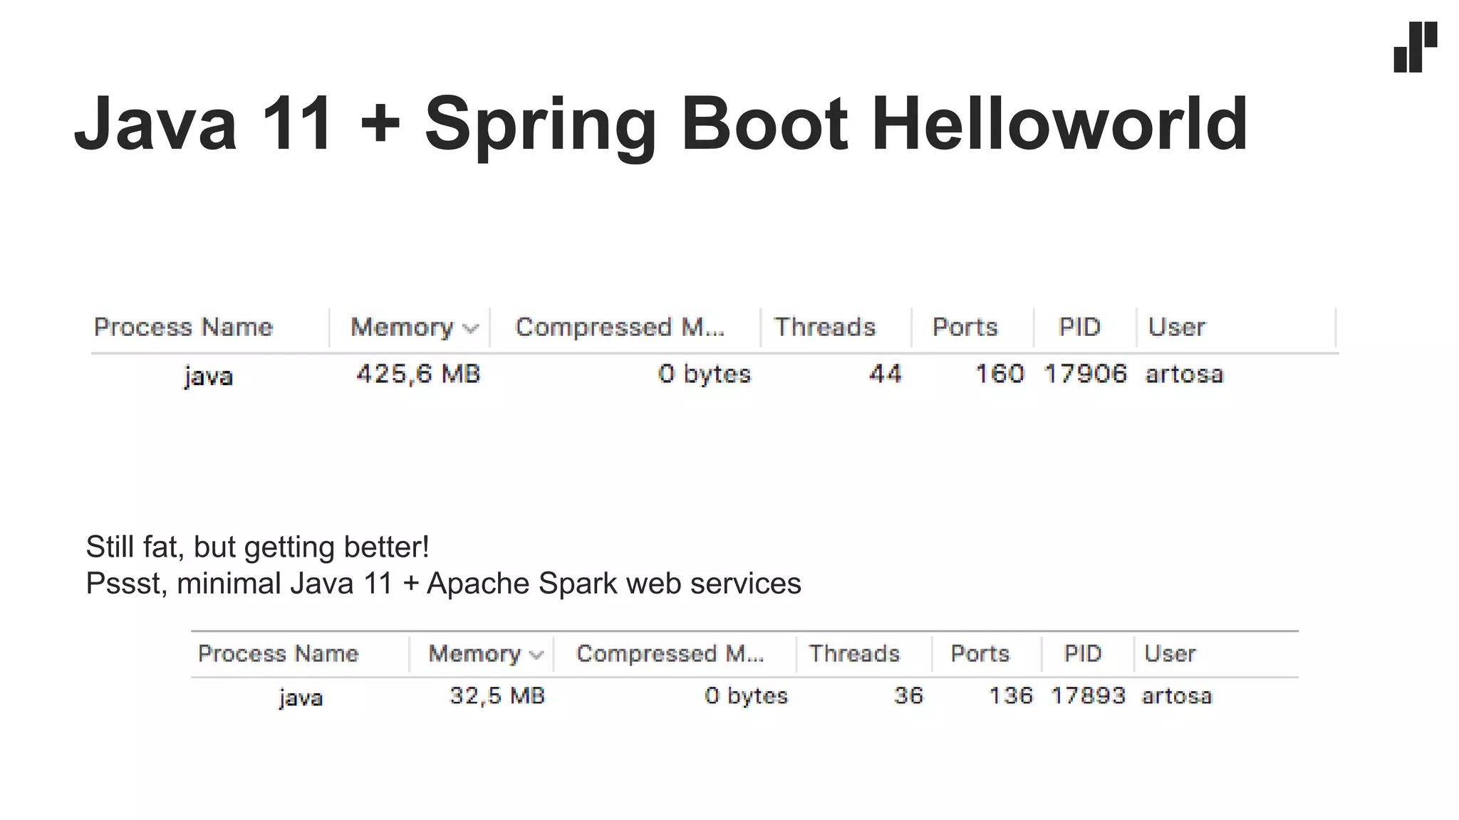This screenshot has width=1459, height=820.
Task: Click the "Still fat, but getting better!" text
Action: (257, 547)
